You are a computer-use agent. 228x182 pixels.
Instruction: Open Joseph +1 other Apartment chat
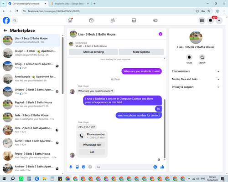[x=31, y=53]
